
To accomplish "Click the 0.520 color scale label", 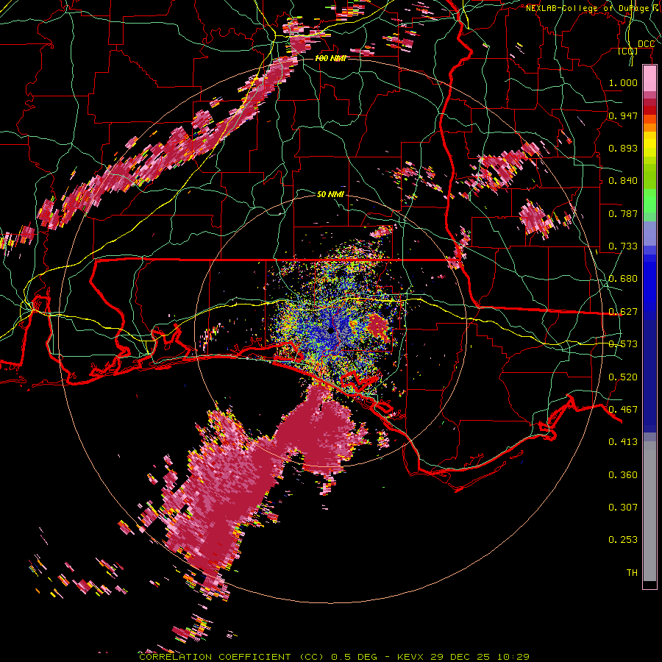I will pyautogui.click(x=623, y=377).
